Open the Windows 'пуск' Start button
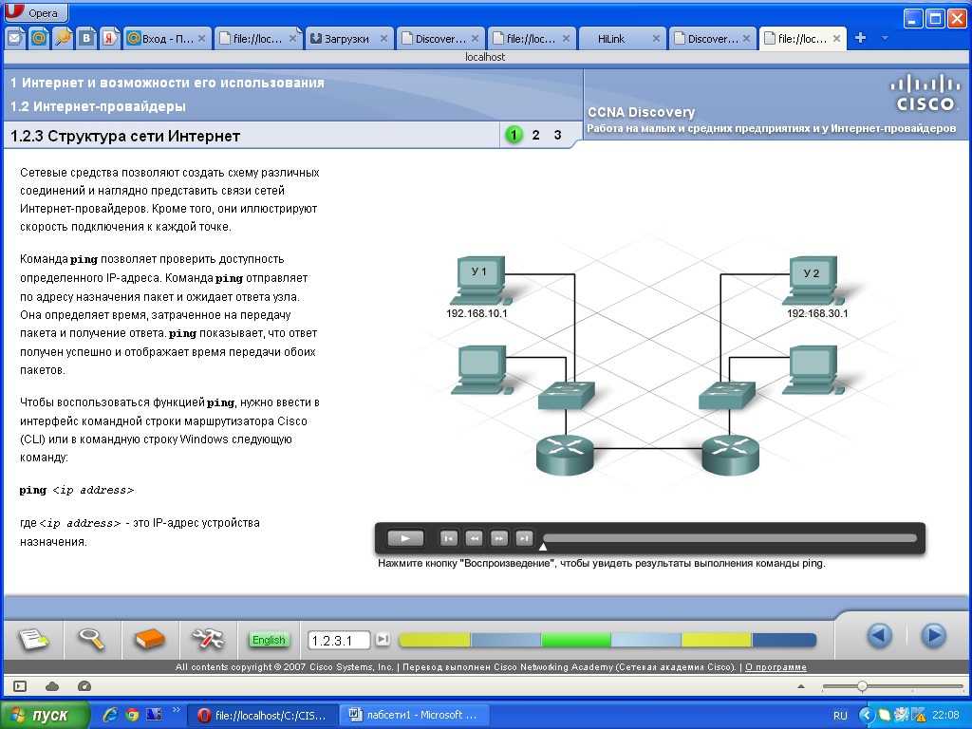The height and width of the screenshot is (729, 972). tap(46, 716)
